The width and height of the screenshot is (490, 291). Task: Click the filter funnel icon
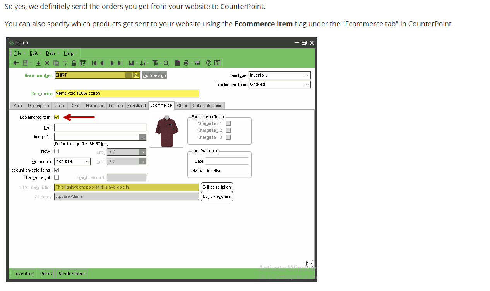[x=155, y=63]
